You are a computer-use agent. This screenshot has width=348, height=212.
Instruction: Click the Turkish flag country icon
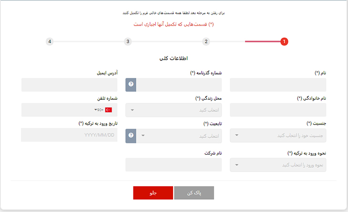[x=108, y=110]
